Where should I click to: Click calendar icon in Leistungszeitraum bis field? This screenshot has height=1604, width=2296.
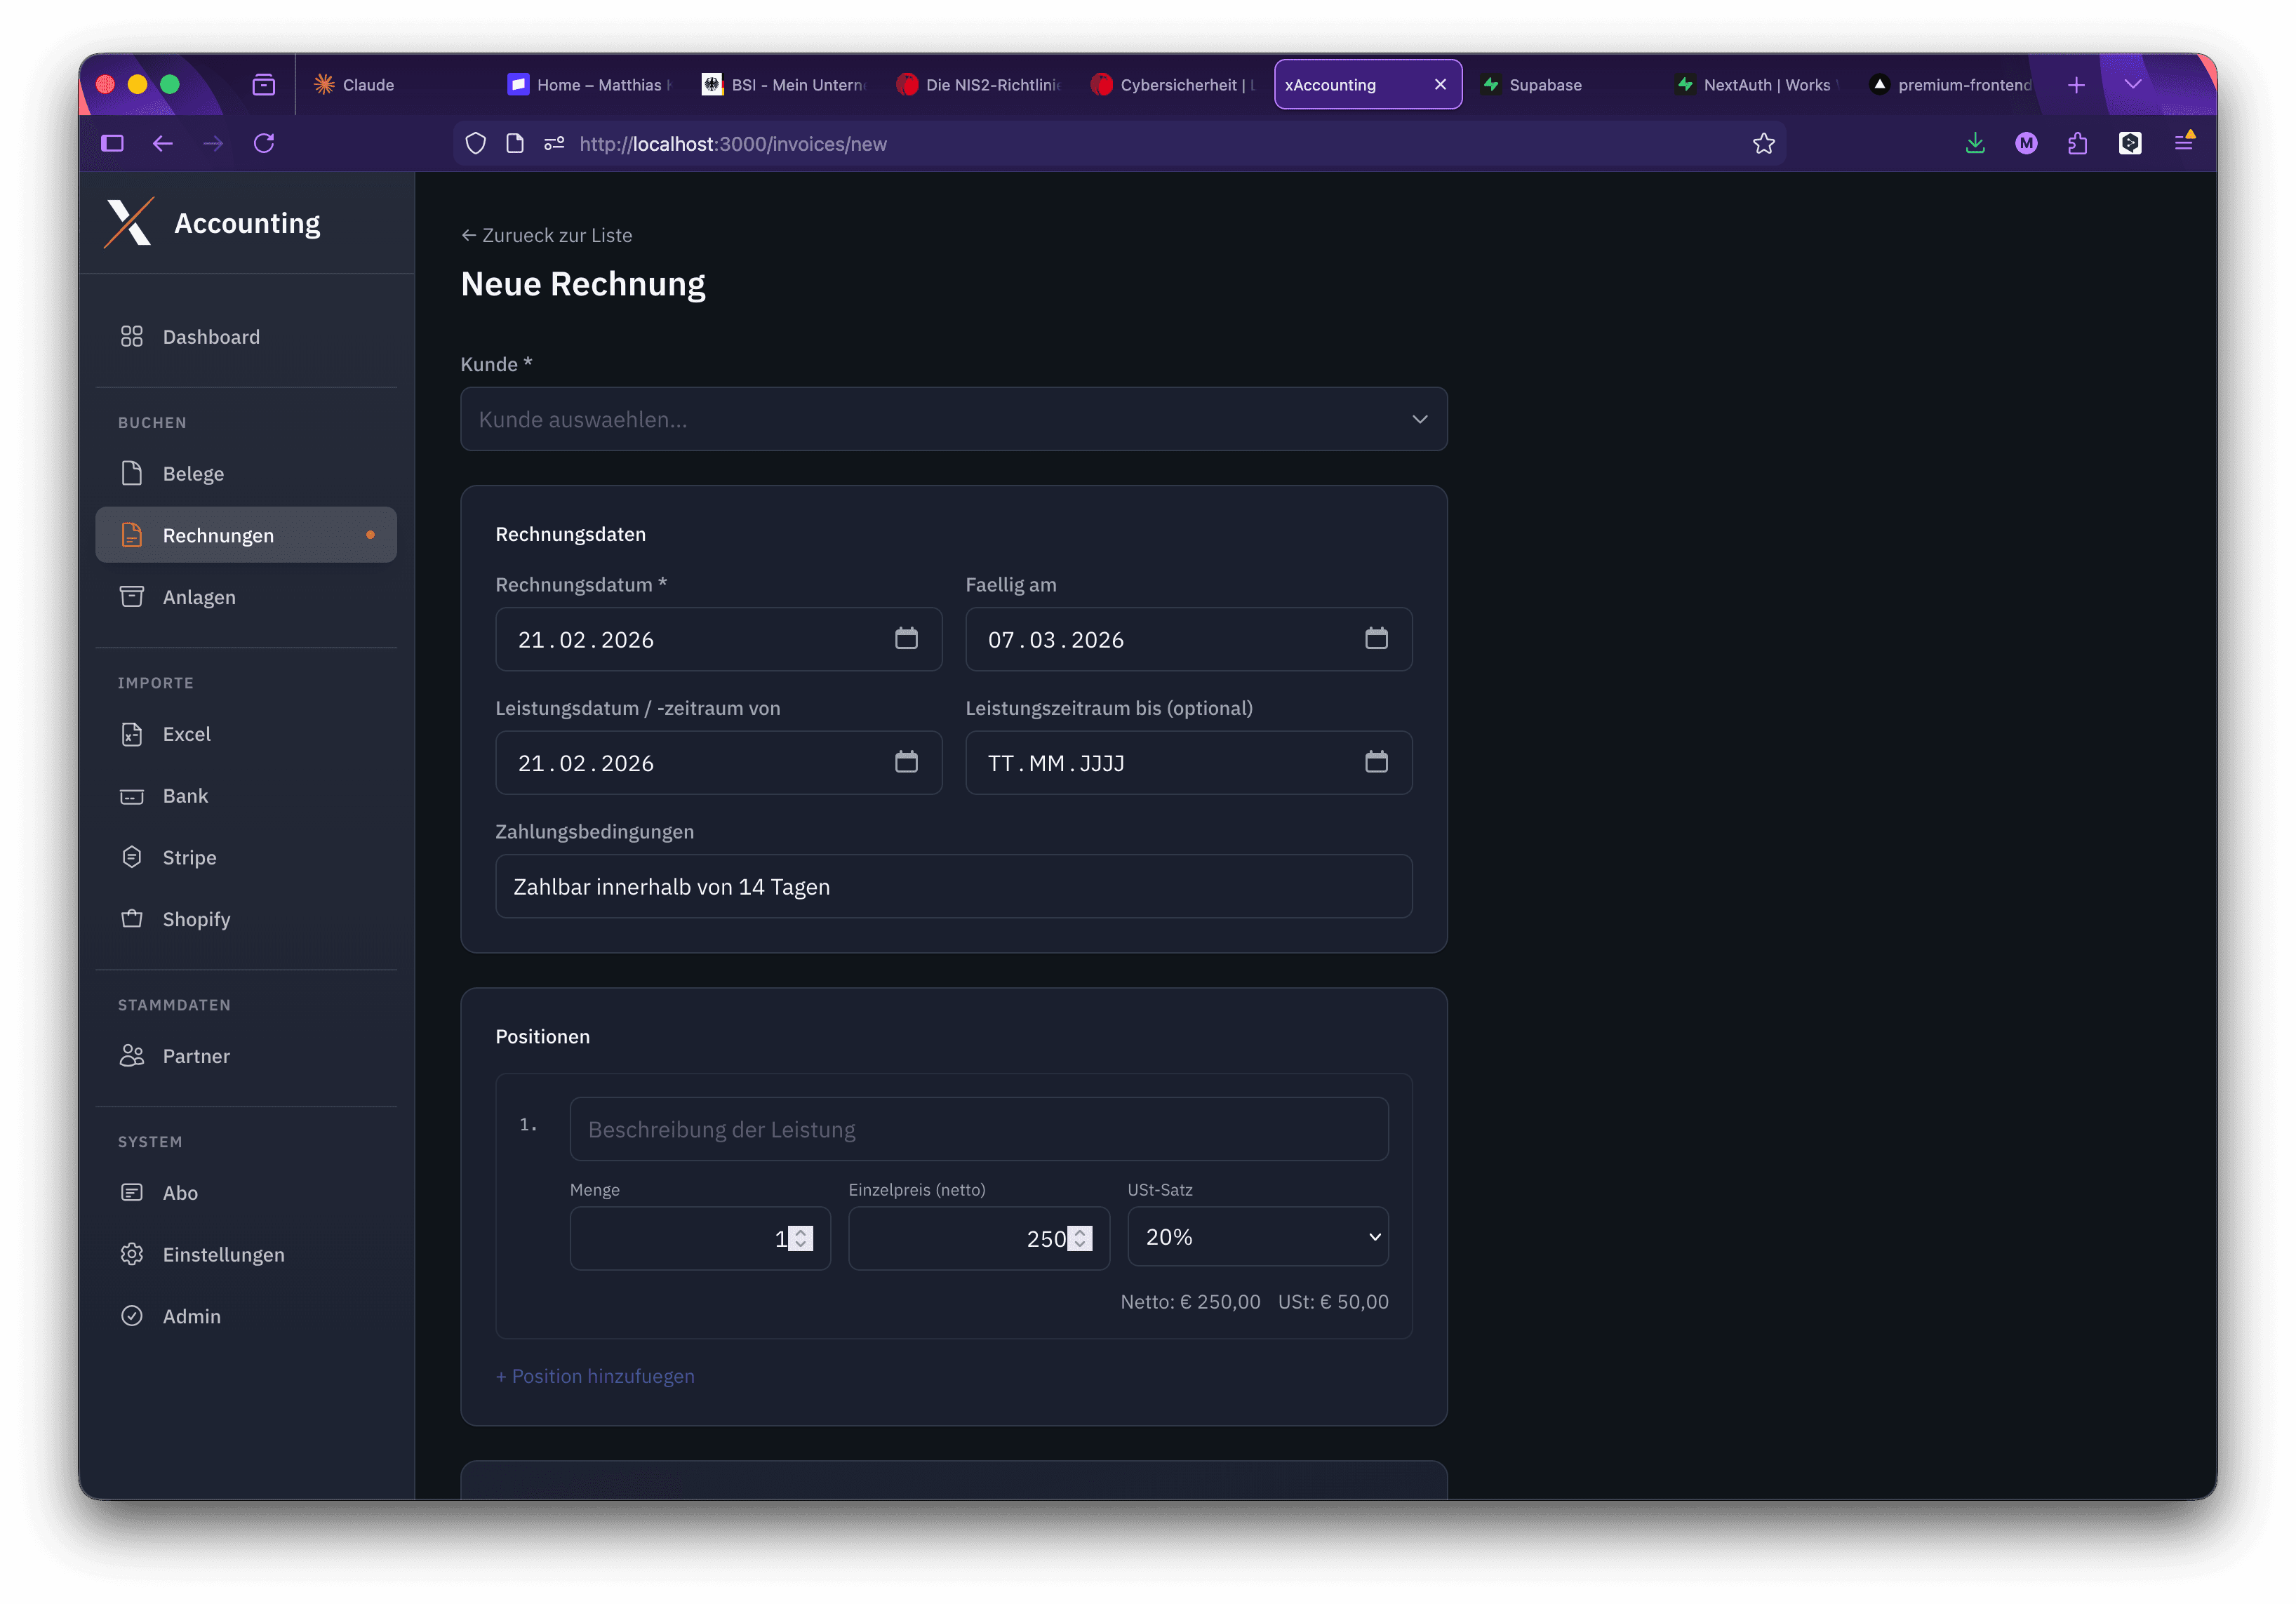click(1376, 763)
